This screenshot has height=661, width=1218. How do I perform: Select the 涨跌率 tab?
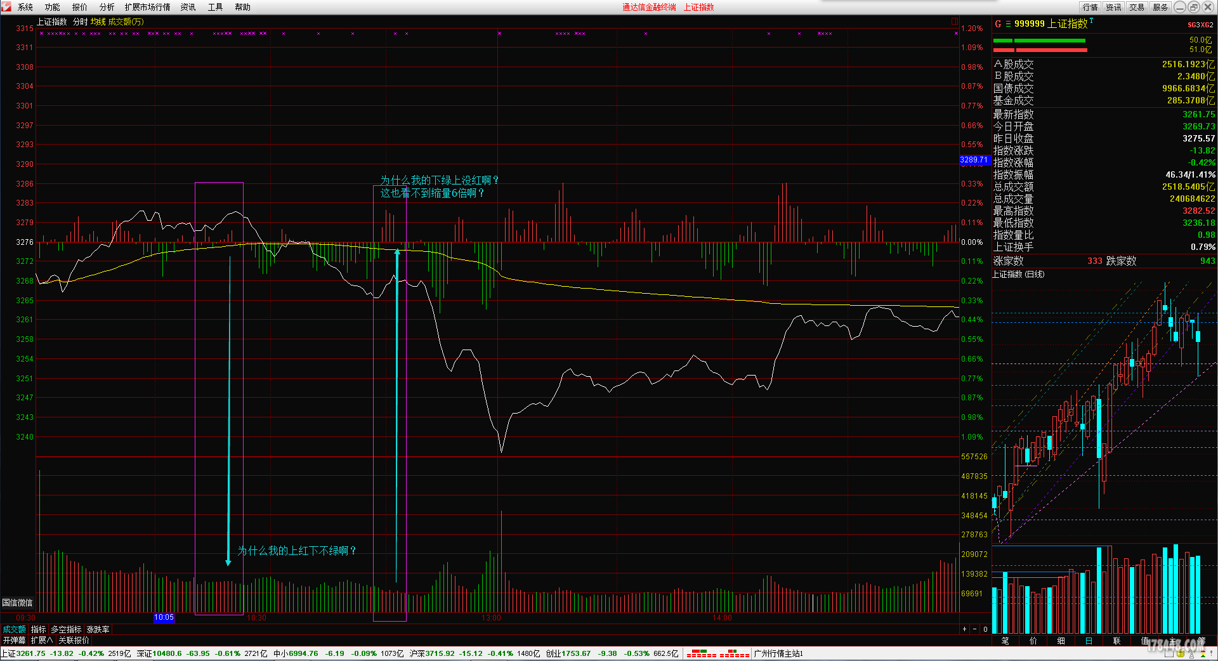(98, 629)
